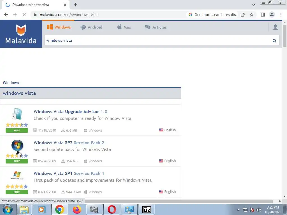Screen dimensions: 287x215
Task: Click the Malavida logo
Action: tap(21, 34)
